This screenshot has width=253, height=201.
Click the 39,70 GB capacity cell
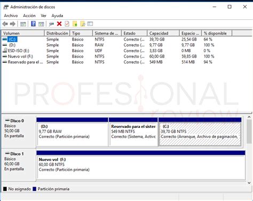[x=157, y=39]
